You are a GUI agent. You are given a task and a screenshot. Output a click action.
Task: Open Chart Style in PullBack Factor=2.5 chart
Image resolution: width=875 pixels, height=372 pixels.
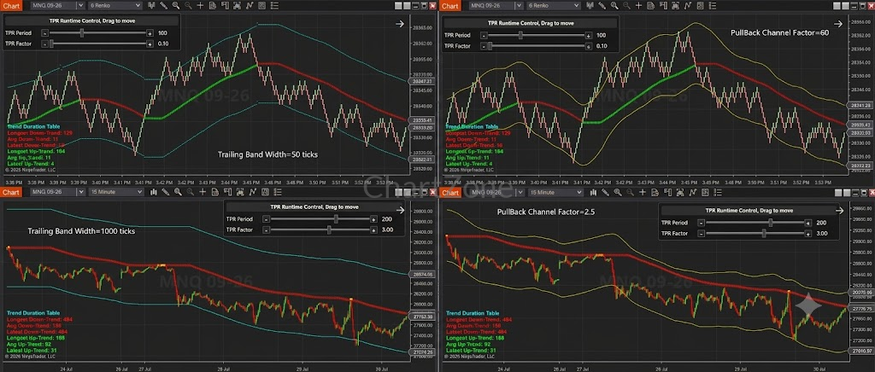[593, 192]
